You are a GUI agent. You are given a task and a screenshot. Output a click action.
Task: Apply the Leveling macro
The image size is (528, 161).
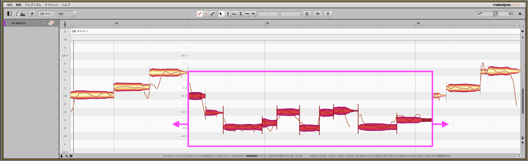(x=328, y=14)
